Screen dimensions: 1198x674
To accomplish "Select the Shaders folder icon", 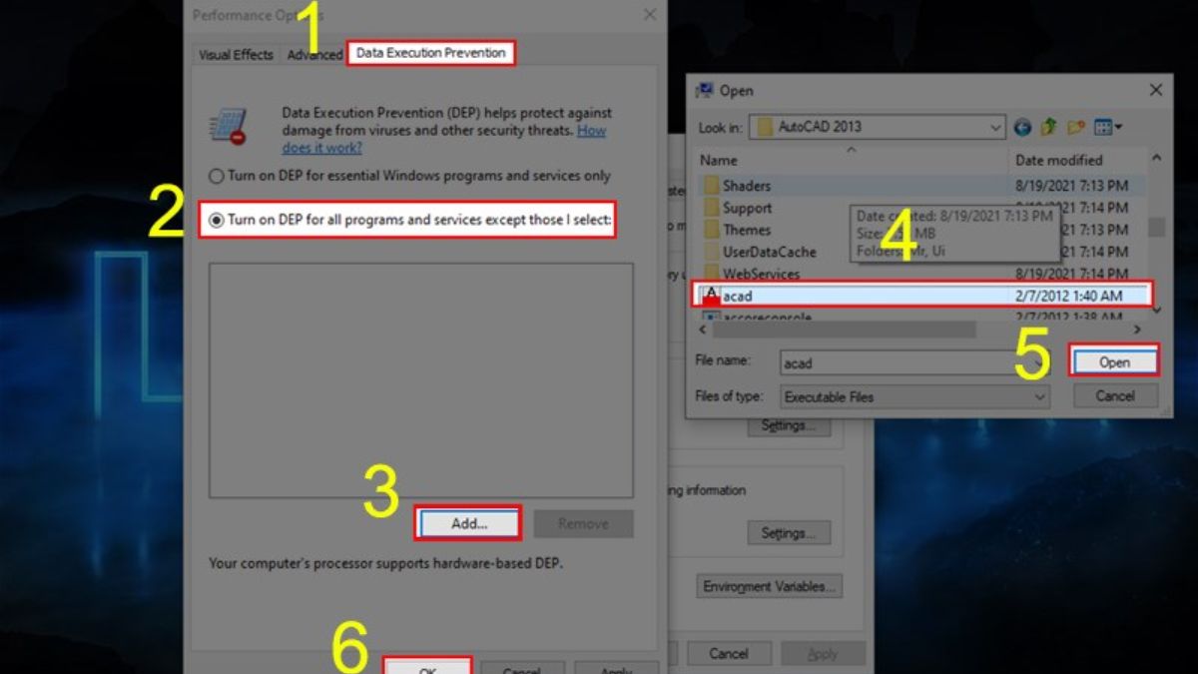I will pos(711,186).
